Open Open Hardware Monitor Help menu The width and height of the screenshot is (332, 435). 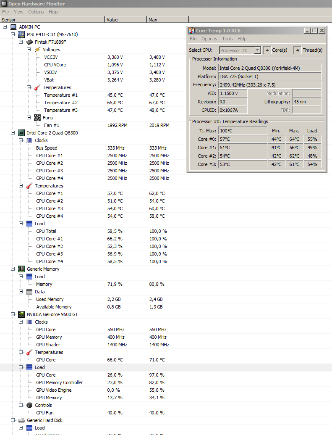click(x=53, y=12)
